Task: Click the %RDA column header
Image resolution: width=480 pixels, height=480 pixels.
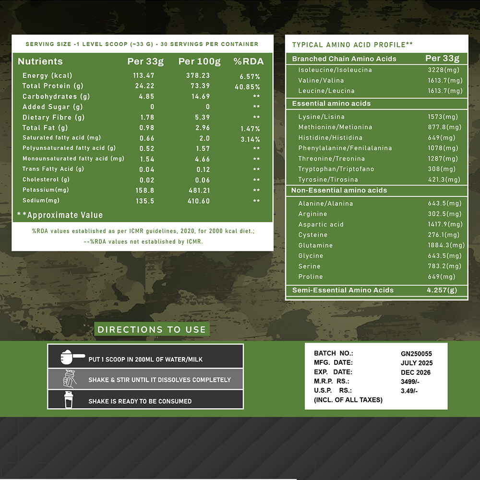Action: [x=249, y=61]
